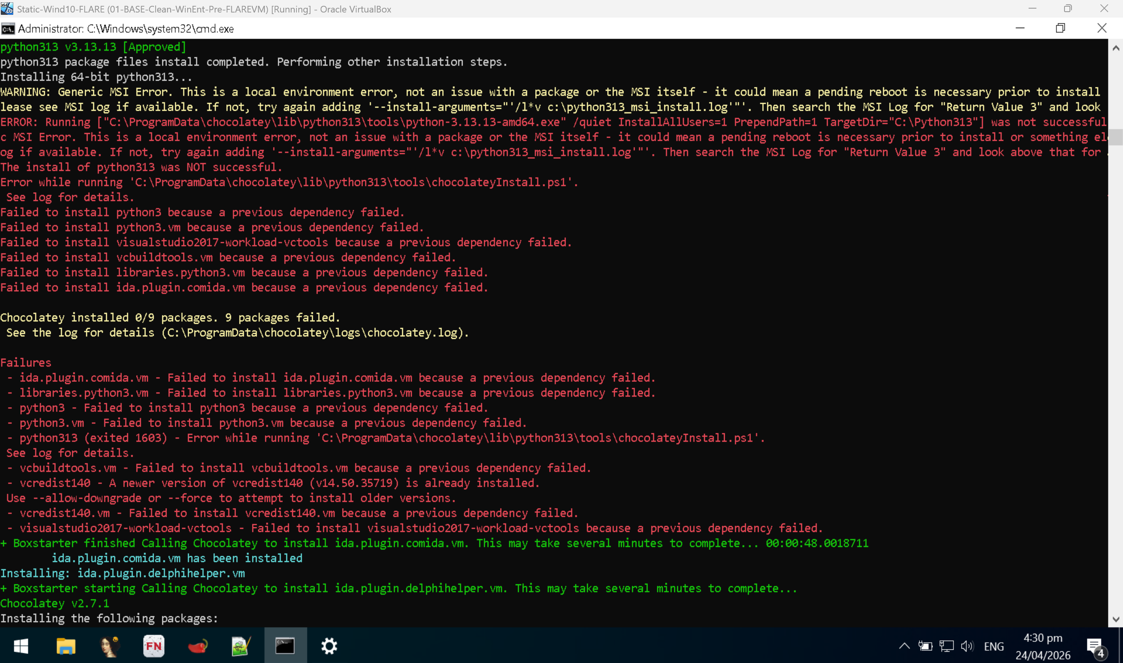Click 'ida.plugin.comida.vm has been installed' line

point(177,558)
